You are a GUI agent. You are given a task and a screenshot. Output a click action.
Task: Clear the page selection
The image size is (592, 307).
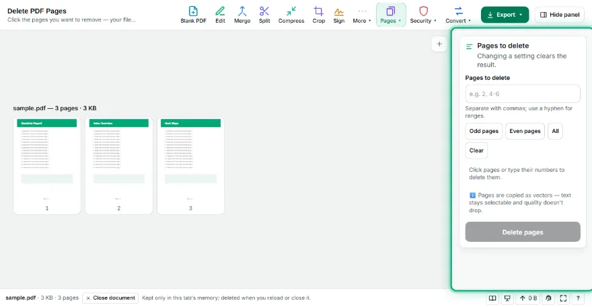pos(476,150)
